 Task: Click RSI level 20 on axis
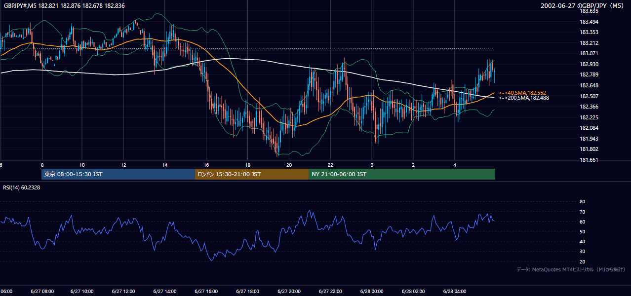[x=582, y=261]
